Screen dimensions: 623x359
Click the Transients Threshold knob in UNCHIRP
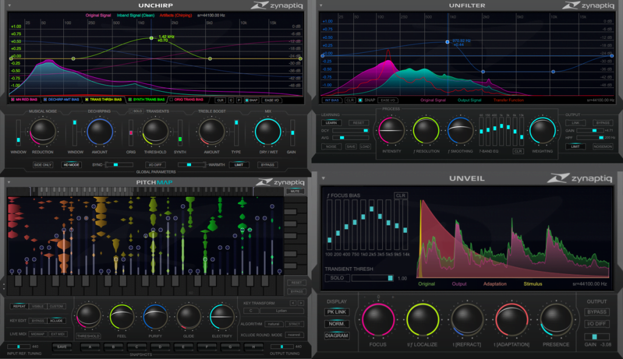point(155,131)
